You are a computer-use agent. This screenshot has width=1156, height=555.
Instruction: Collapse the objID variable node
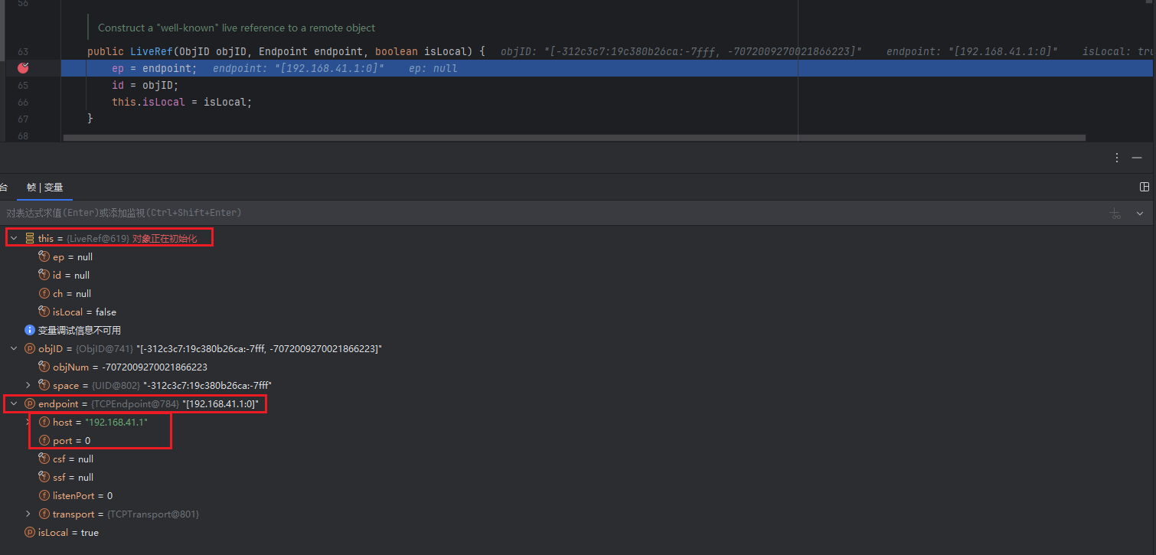[14, 349]
